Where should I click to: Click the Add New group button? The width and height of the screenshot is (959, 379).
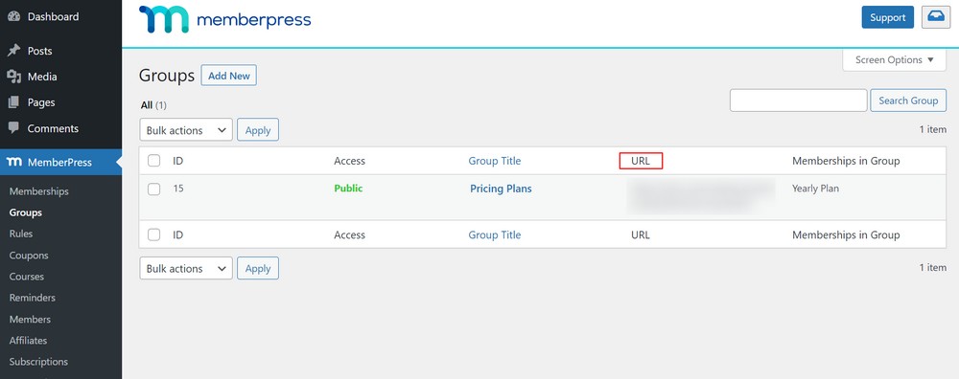click(x=229, y=76)
